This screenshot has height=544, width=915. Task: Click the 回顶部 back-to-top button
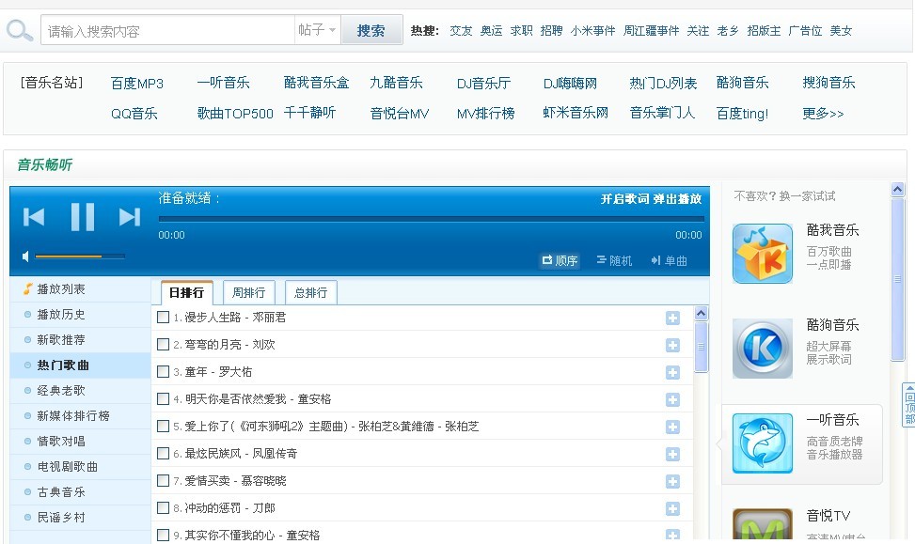(x=909, y=405)
